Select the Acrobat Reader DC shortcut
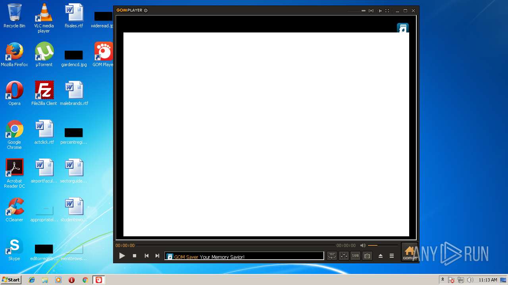The image size is (508, 285). [x=14, y=173]
